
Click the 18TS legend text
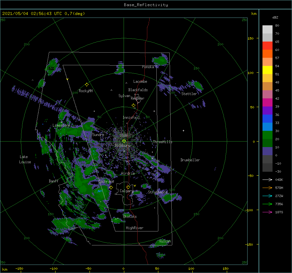click(x=279, y=212)
